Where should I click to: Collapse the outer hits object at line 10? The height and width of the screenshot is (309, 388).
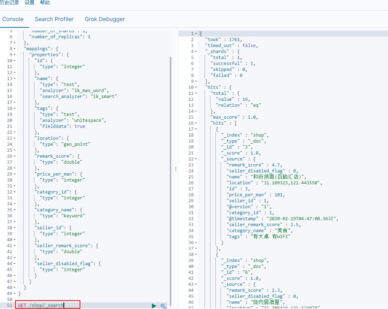tap(196, 87)
